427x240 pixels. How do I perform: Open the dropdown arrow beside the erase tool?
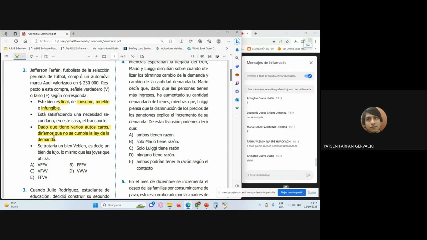pyautogui.click(x=37, y=57)
